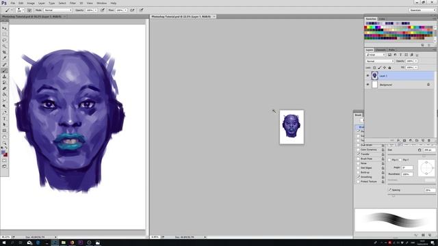Hide the Background layer eye icon
The width and height of the screenshot is (438, 246).
click(x=368, y=85)
